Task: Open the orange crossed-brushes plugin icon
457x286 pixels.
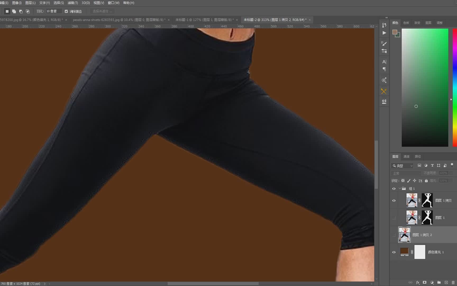Action: (384, 91)
